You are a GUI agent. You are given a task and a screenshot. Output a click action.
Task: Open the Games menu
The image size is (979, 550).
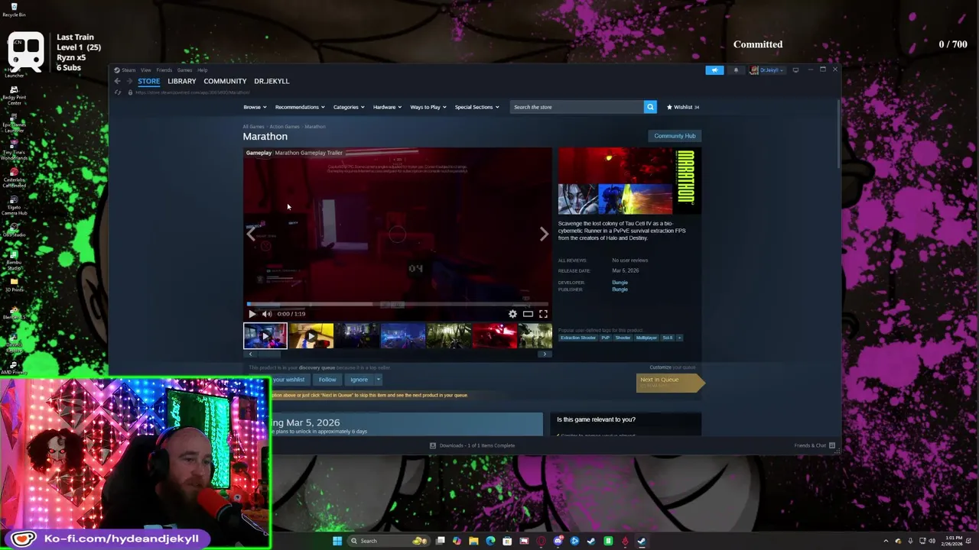point(184,70)
